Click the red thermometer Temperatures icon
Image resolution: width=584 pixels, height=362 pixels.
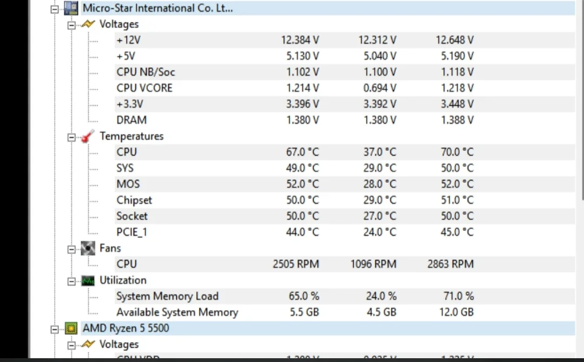88,136
